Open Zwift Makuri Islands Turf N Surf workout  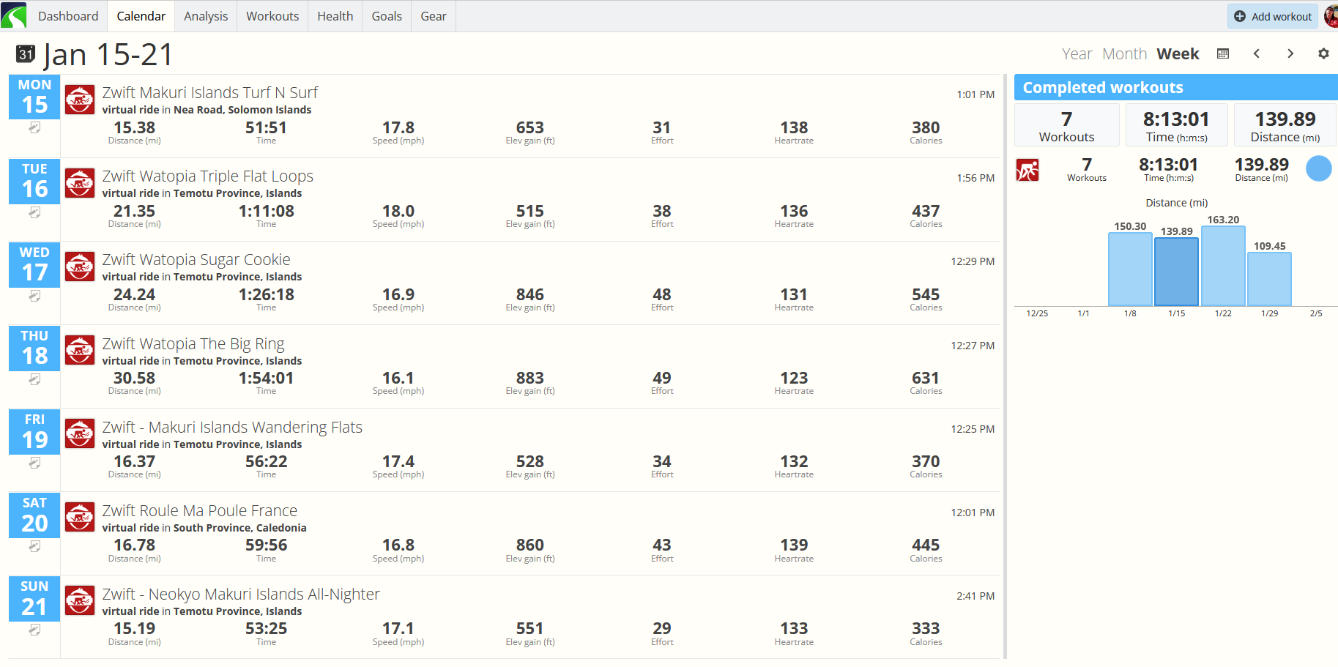point(210,92)
